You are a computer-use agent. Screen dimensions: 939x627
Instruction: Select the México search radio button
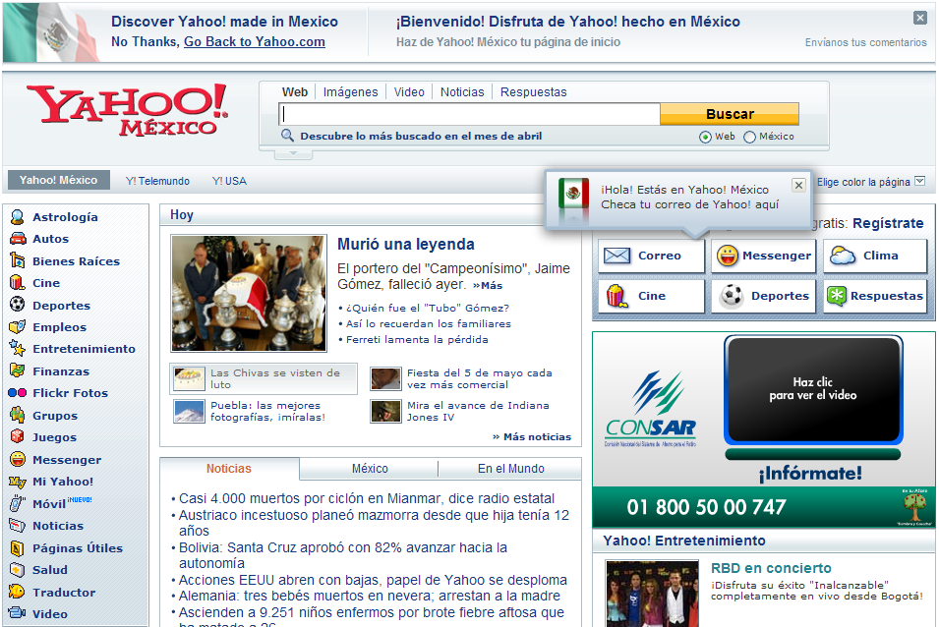click(749, 138)
